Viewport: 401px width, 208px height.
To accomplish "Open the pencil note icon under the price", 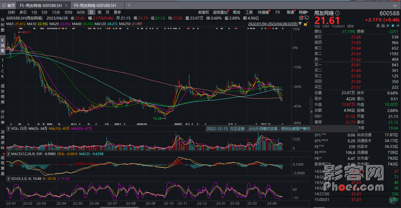I will coord(388,26).
